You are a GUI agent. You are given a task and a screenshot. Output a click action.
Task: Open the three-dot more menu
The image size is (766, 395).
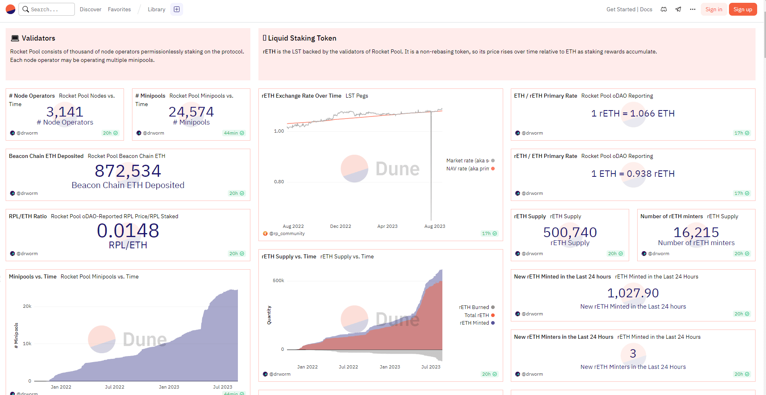pos(693,9)
